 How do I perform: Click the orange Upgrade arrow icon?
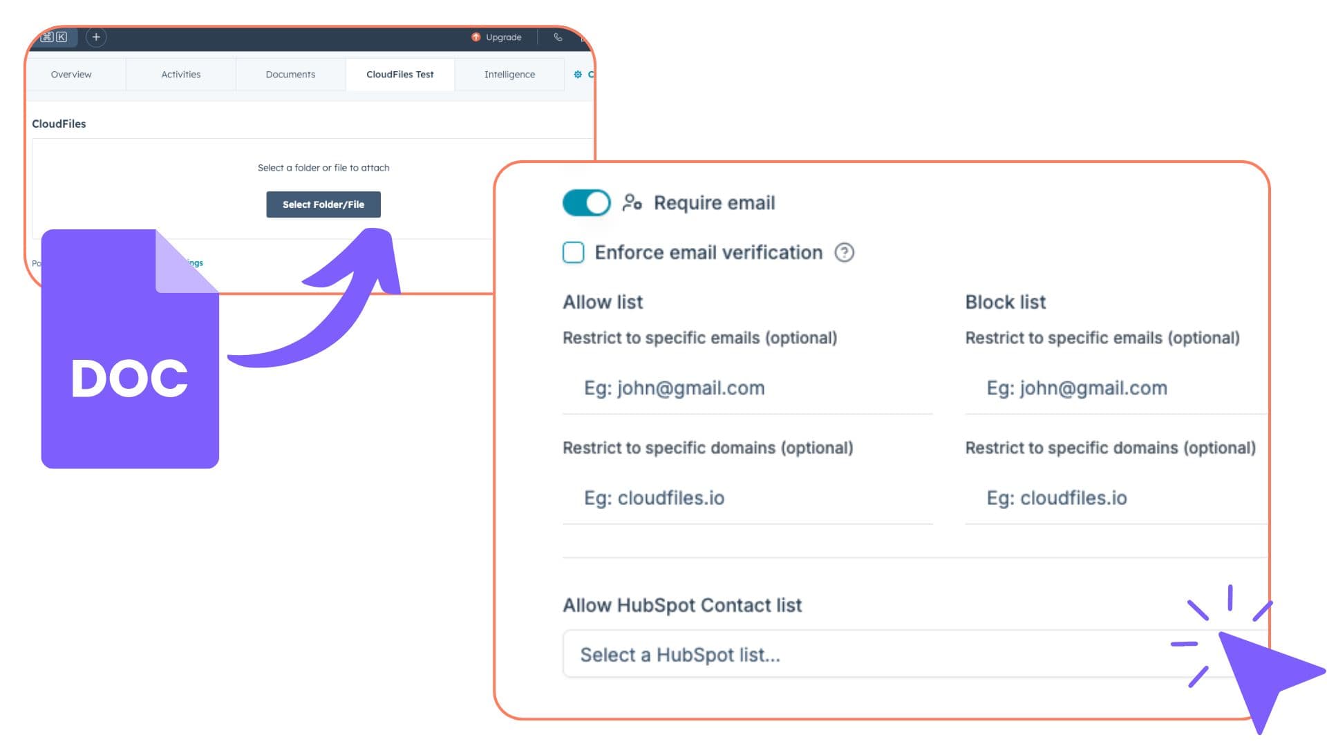(476, 37)
